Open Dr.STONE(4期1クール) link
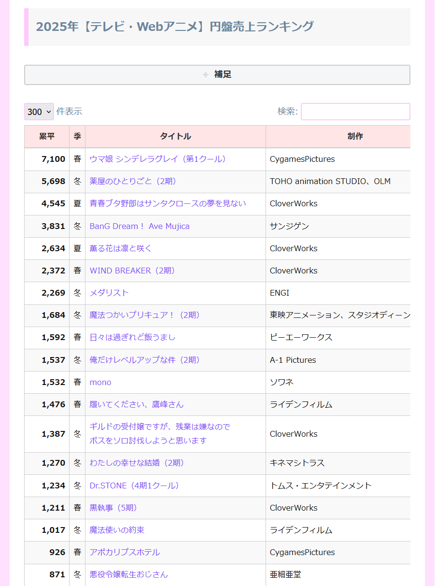 pyautogui.click(x=135, y=486)
